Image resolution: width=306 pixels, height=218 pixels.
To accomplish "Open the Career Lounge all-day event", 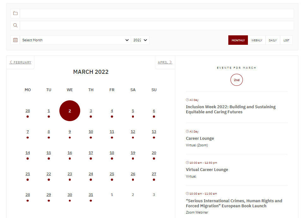I will (200, 138).
